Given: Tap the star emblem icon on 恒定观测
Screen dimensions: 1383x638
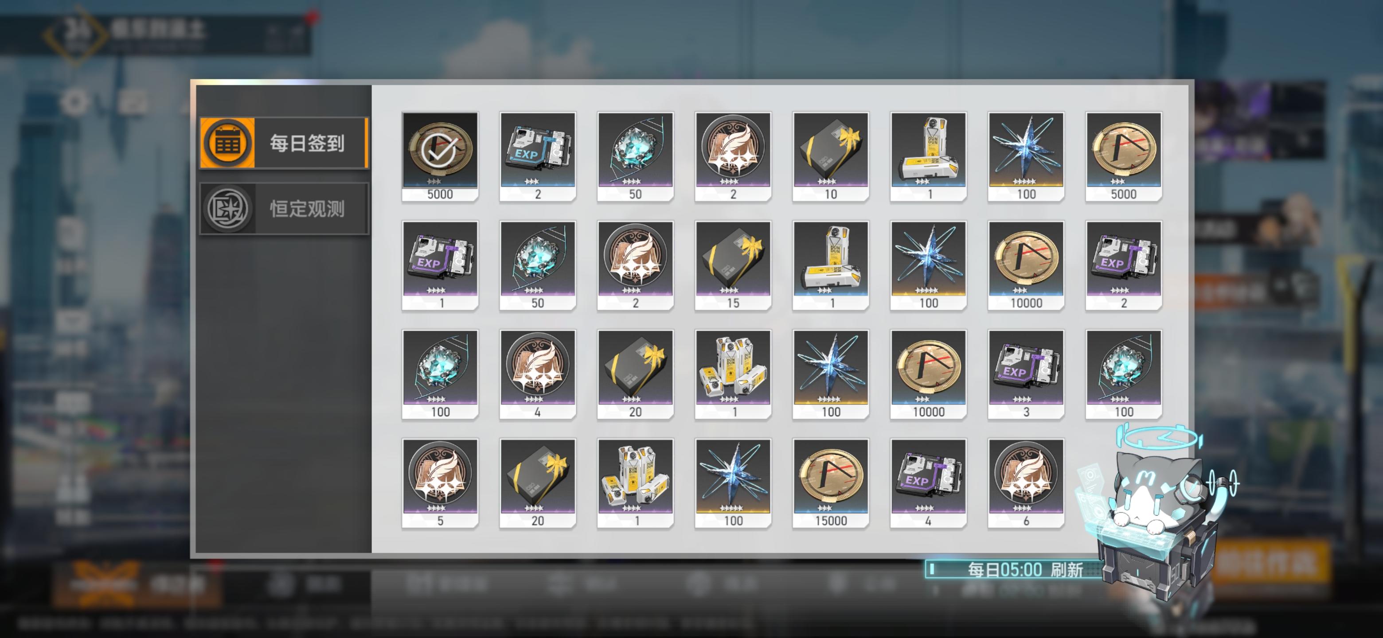Looking at the screenshot, I should click(228, 209).
